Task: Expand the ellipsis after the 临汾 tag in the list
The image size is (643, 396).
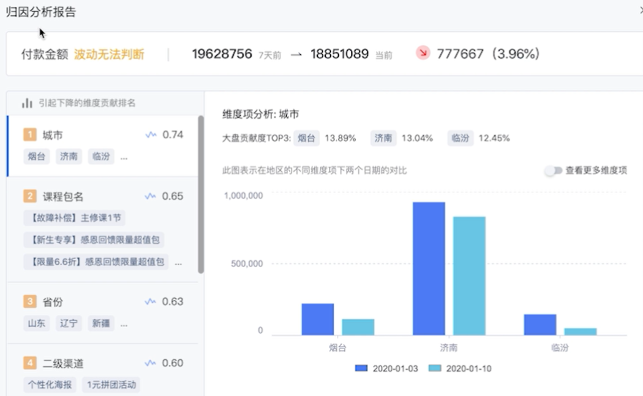Action: point(124,158)
